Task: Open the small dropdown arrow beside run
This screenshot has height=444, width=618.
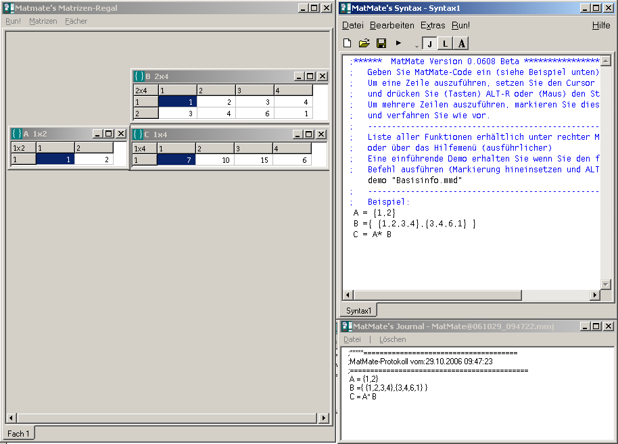Action: (x=417, y=46)
